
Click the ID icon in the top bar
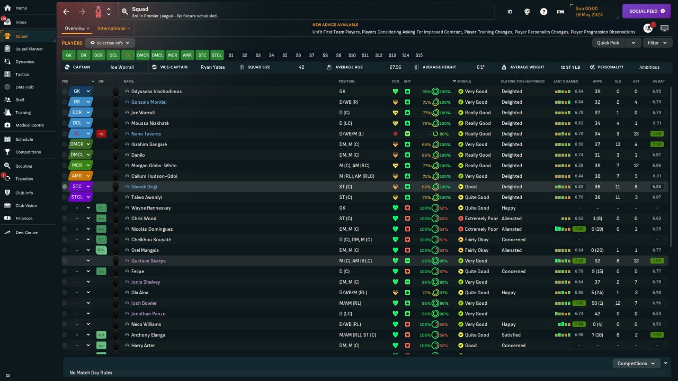(510, 12)
